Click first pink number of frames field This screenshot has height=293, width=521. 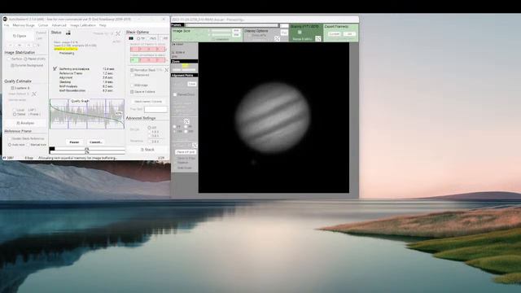134,49
